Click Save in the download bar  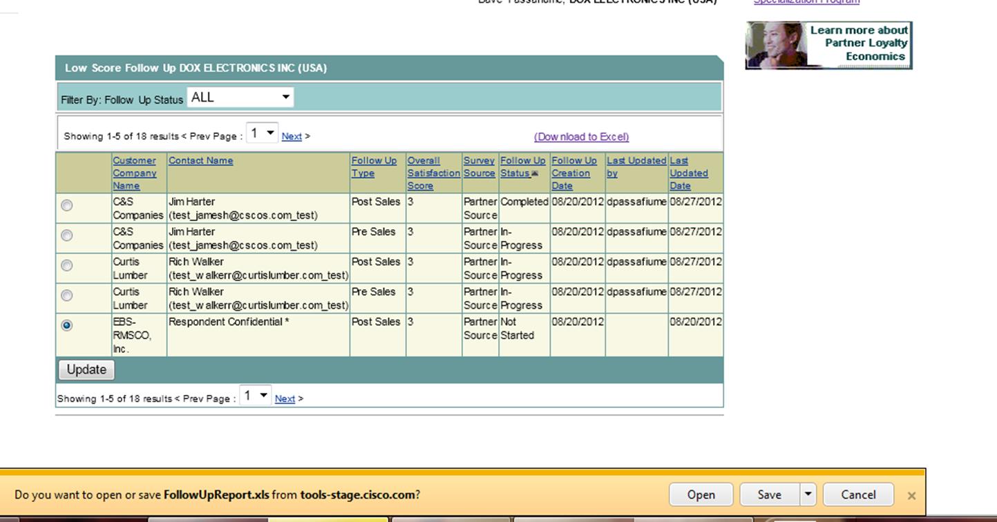[769, 494]
